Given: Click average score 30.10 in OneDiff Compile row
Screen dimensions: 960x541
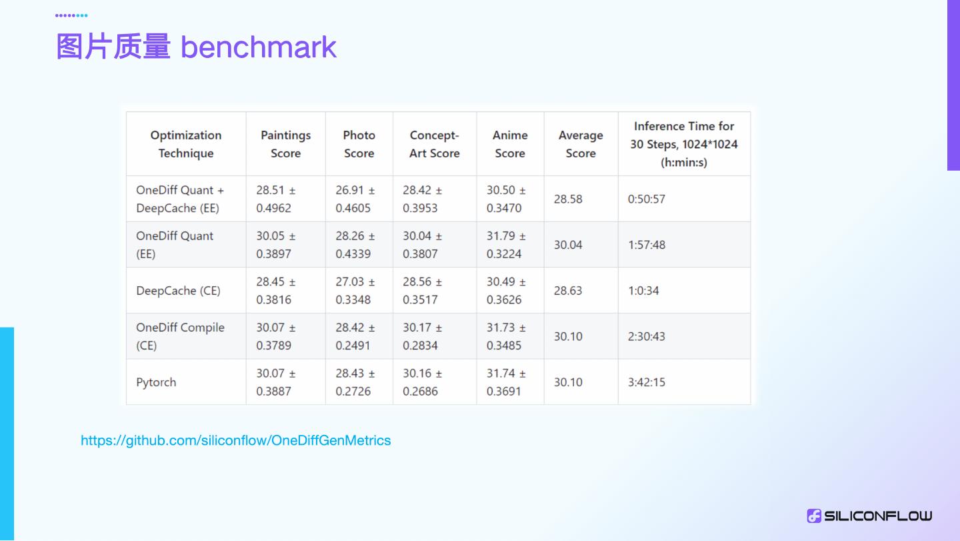Looking at the screenshot, I should pyautogui.click(x=568, y=336).
